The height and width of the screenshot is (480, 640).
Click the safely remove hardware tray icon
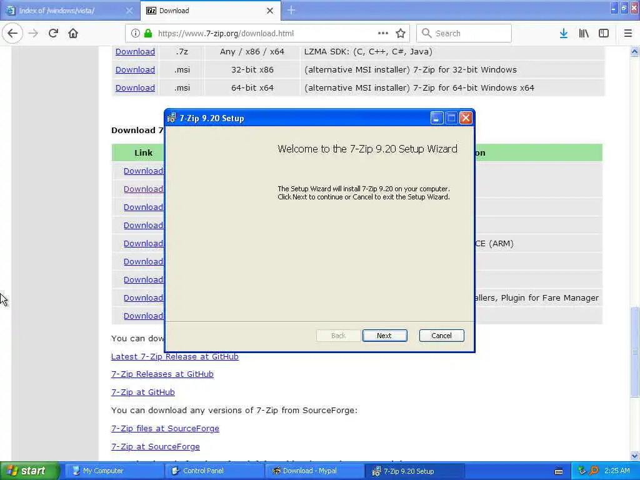coord(582,471)
